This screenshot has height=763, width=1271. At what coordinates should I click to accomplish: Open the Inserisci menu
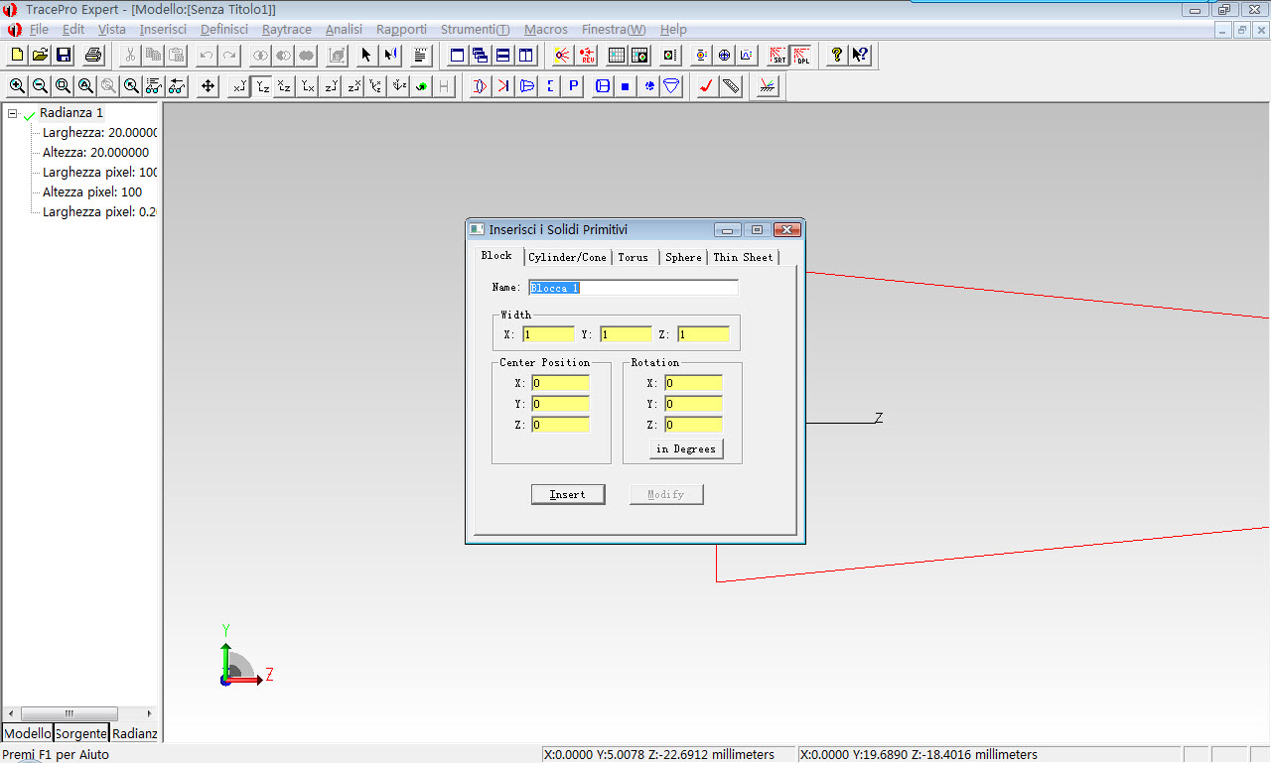pos(163,30)
